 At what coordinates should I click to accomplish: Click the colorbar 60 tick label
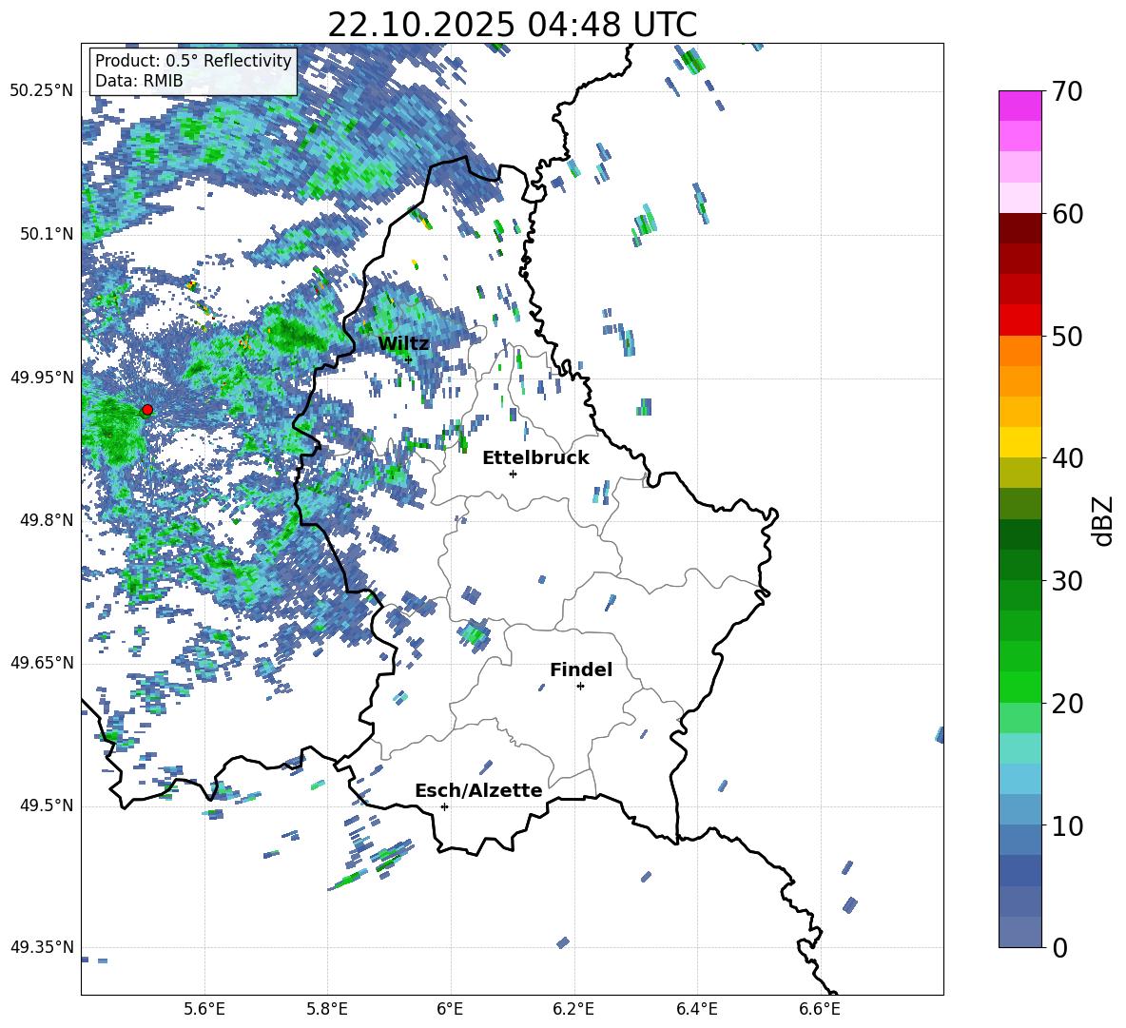coord(1067,214)
